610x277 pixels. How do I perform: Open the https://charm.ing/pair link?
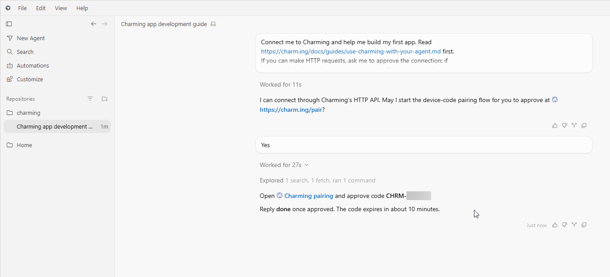[291, 110]
